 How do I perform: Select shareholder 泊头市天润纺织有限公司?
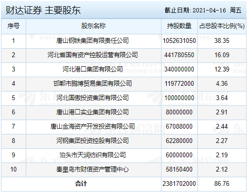coord(93,155)
